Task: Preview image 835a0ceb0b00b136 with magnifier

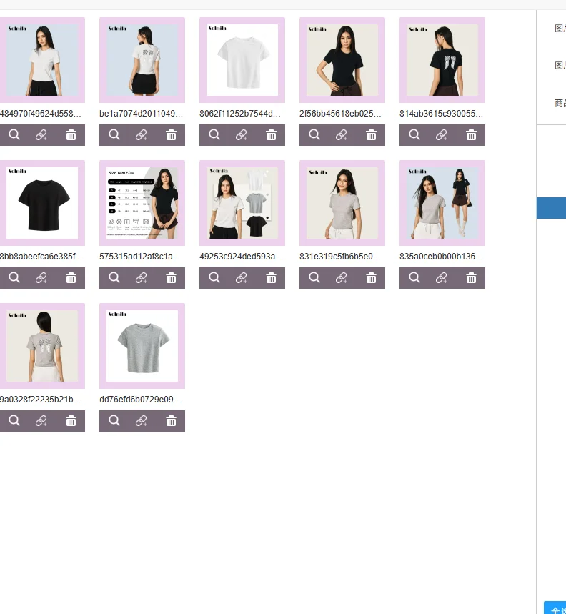Action: [414, 277]
